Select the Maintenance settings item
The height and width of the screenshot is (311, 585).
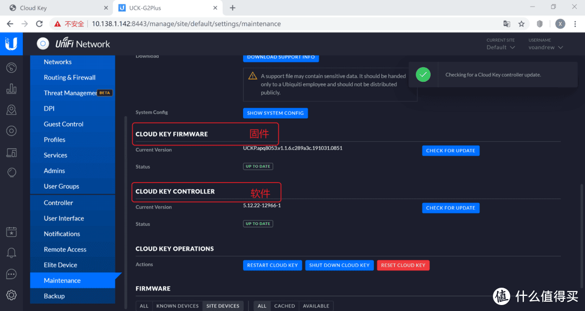[x=73, y=280]
